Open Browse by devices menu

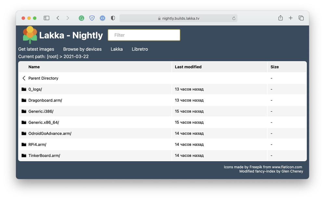tap(82, 49)
